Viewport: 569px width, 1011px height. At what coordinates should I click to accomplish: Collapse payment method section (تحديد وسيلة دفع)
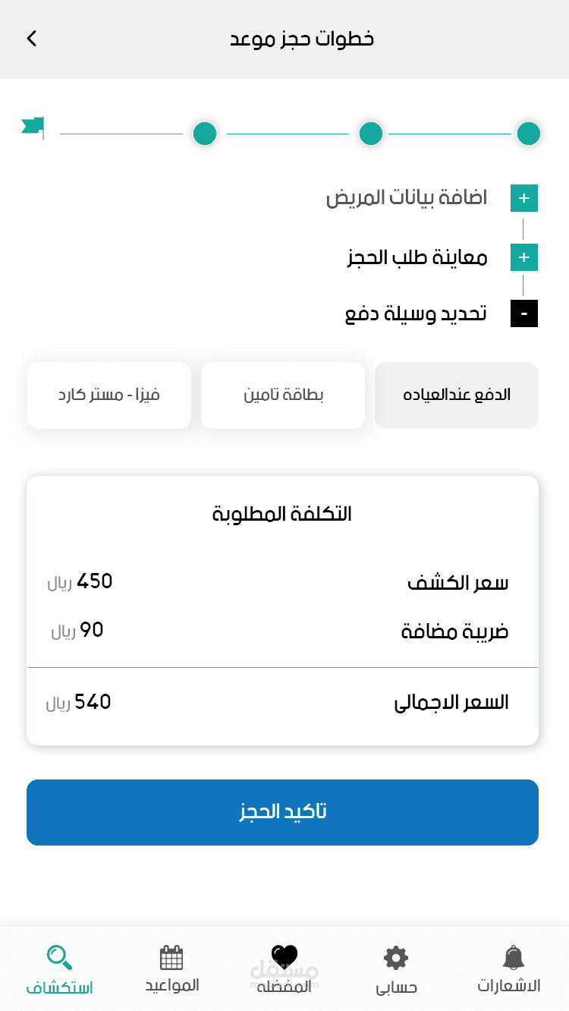point(523,313)
